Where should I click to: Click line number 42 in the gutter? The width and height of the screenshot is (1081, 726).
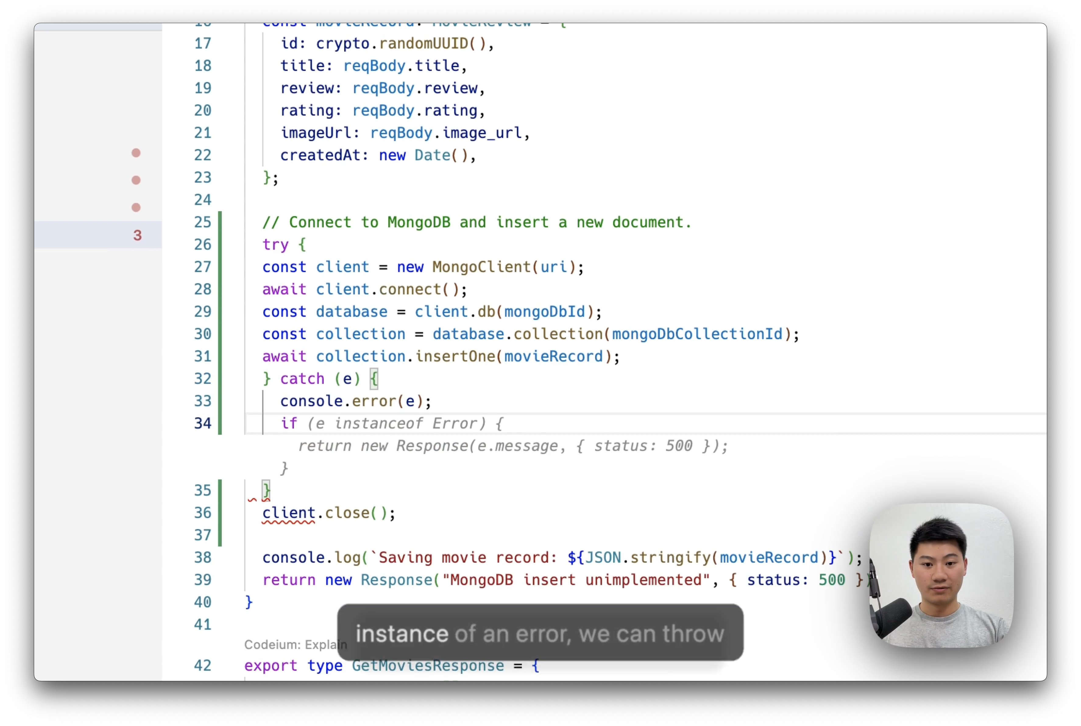pyautogui.click(x=203, y=665)
